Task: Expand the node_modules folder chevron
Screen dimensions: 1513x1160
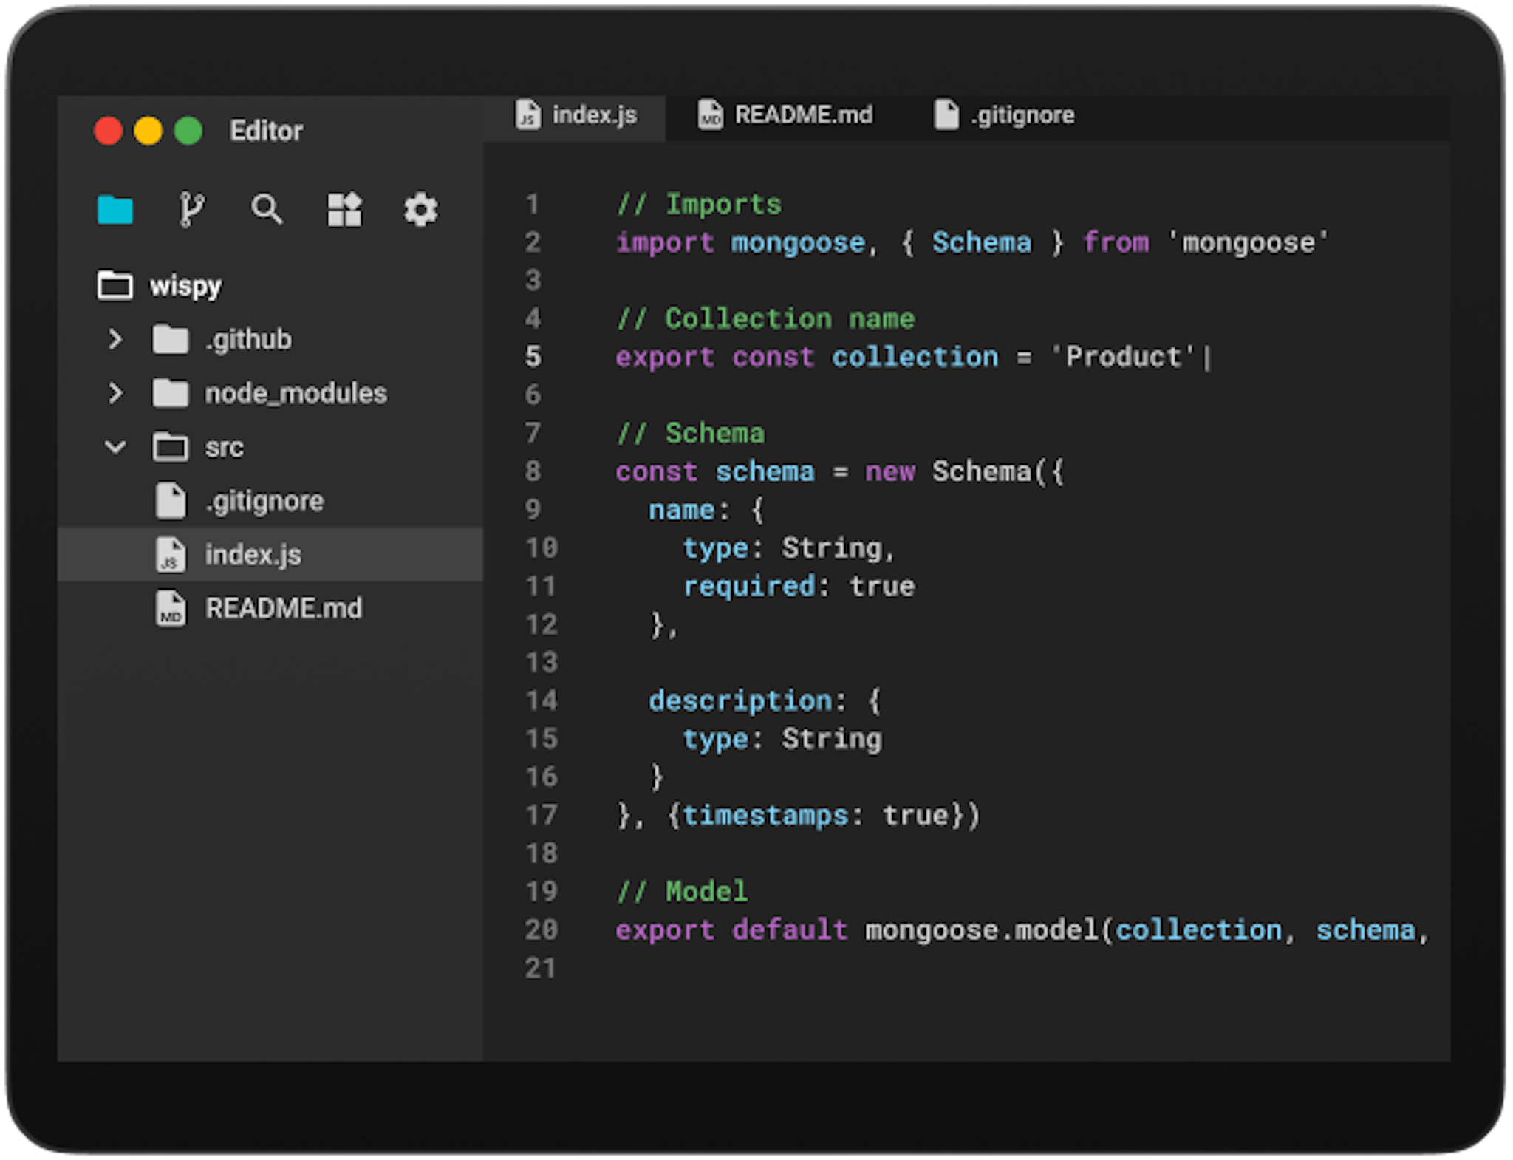Action: 115,393
